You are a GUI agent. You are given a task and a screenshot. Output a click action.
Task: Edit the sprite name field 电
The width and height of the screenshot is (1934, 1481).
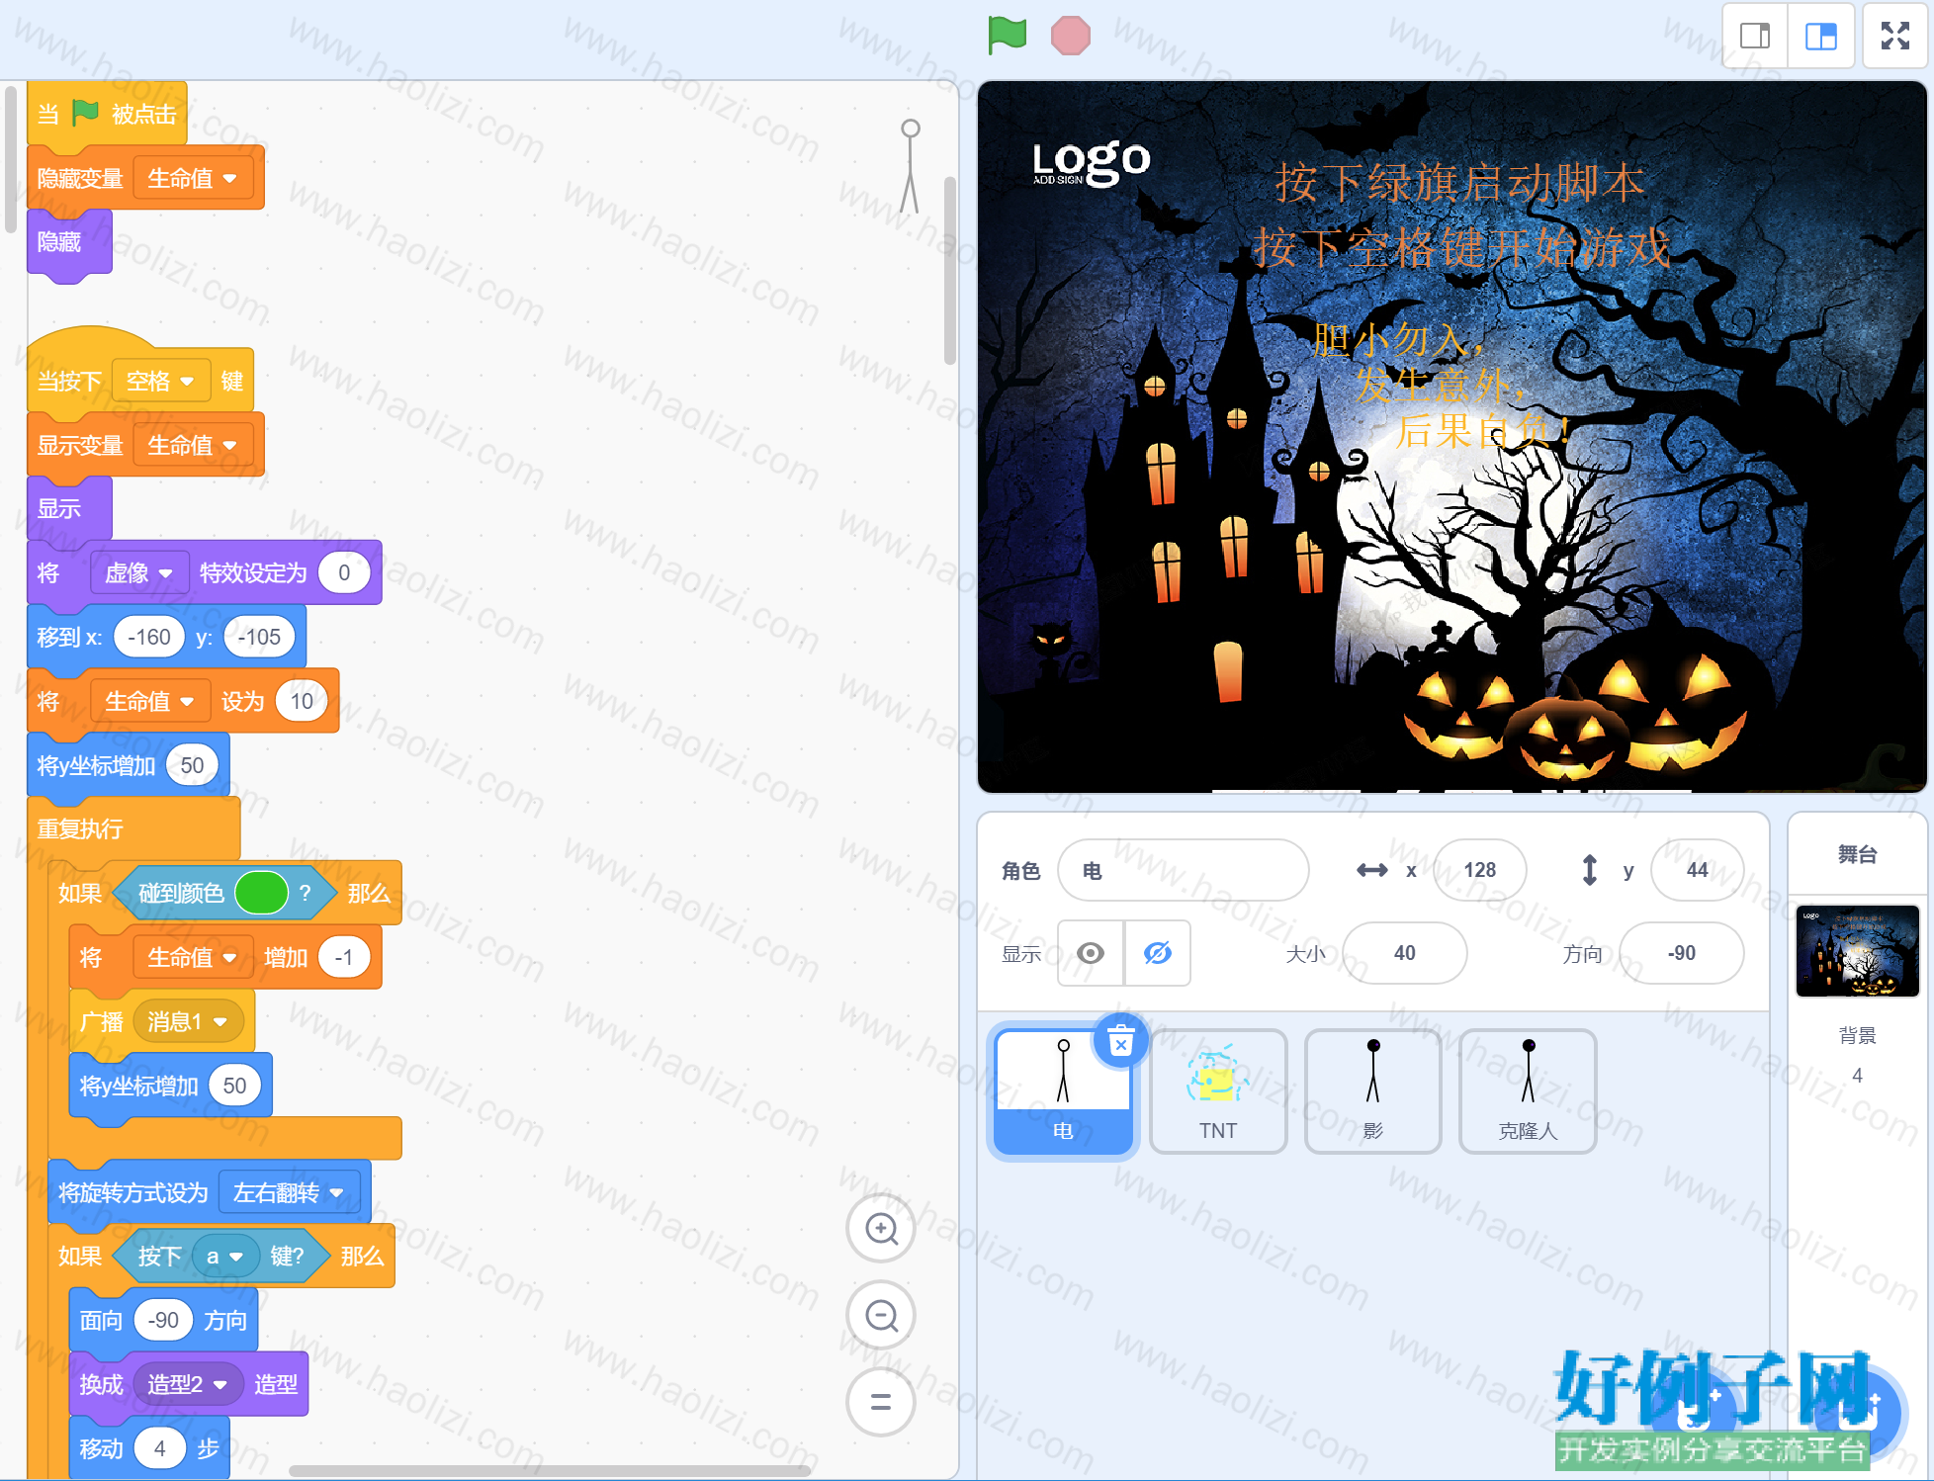point(1183,870)
